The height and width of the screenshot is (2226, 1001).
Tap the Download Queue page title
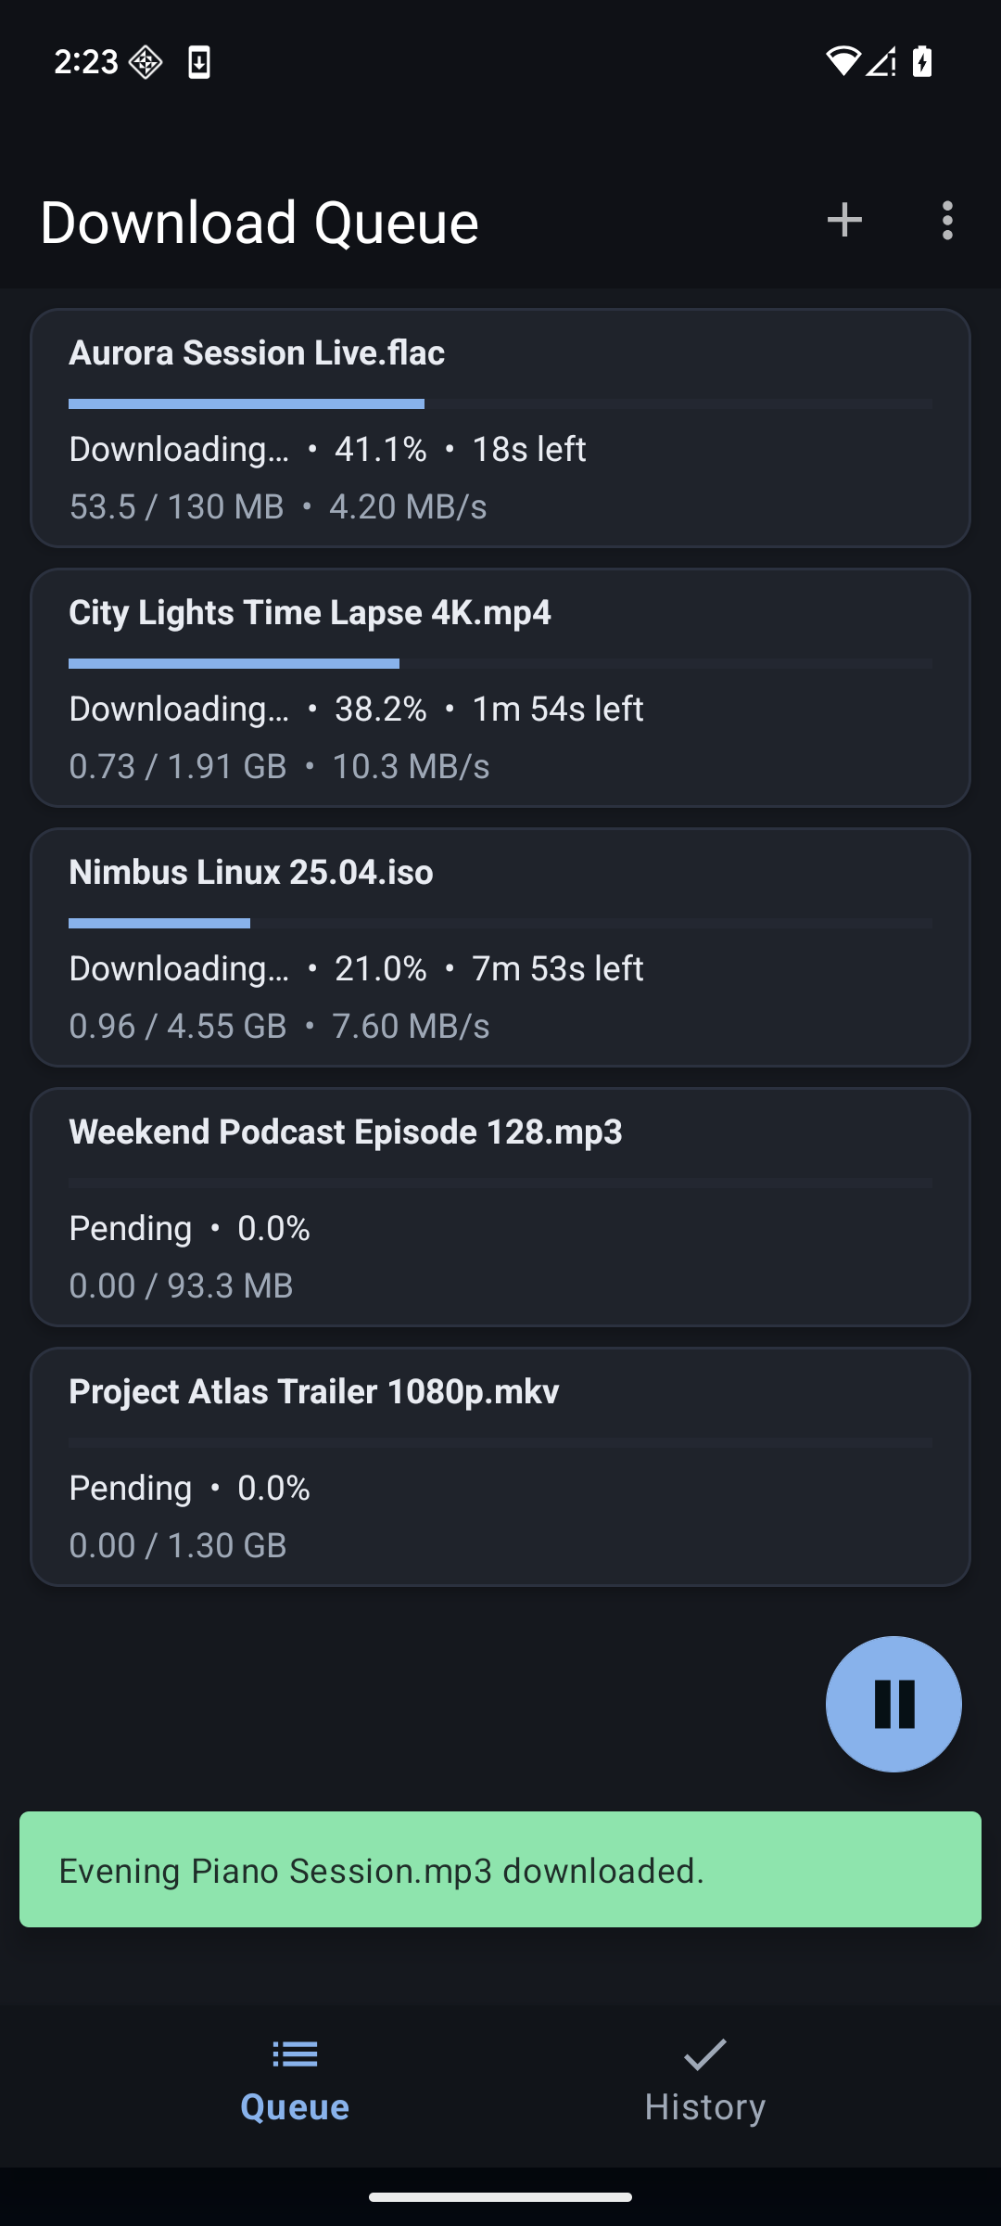click(x=260, y=223)
